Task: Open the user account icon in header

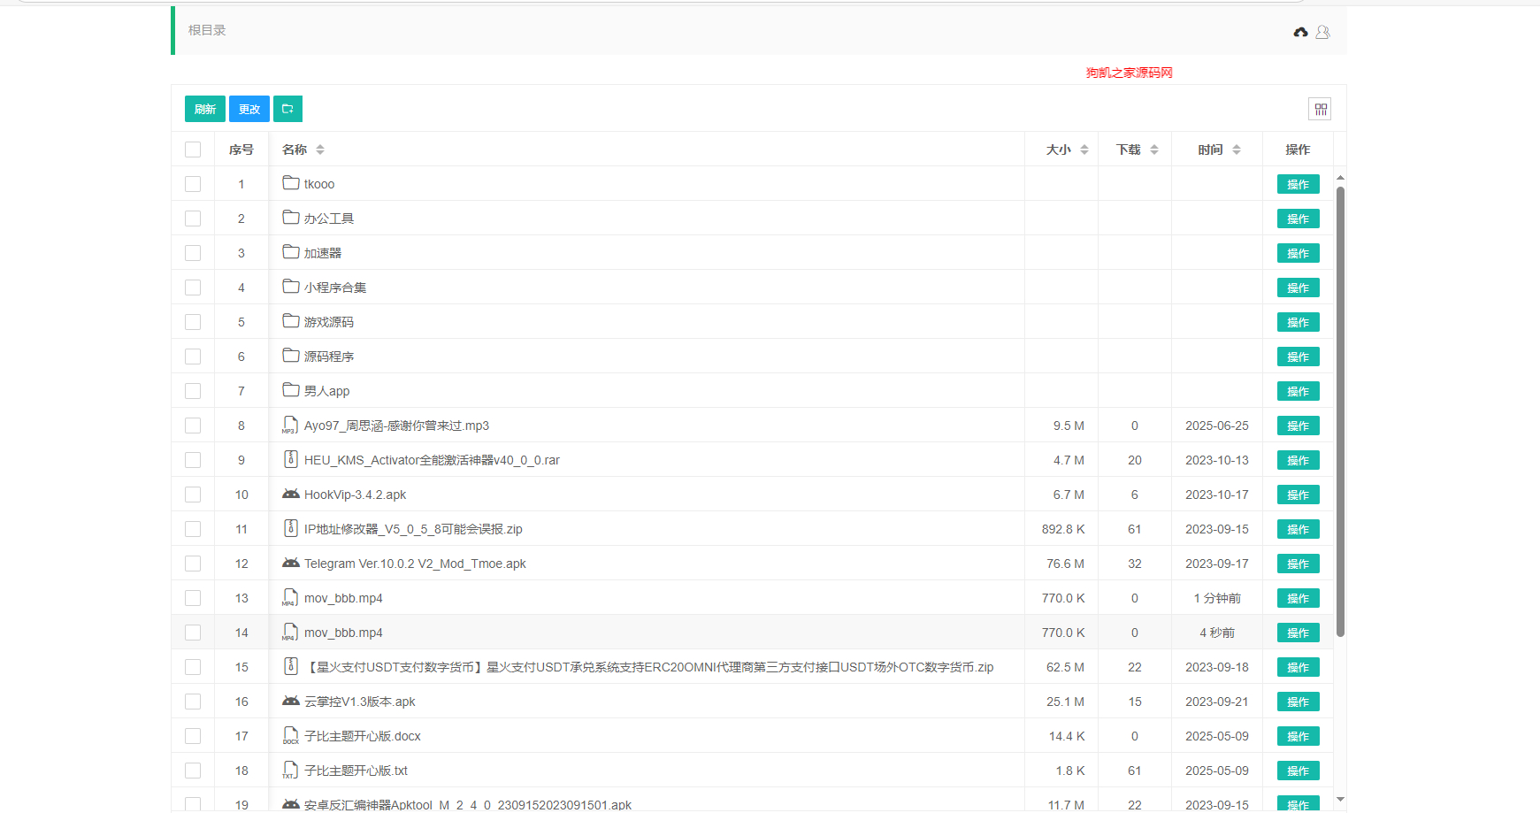Action: point(1323,32)
